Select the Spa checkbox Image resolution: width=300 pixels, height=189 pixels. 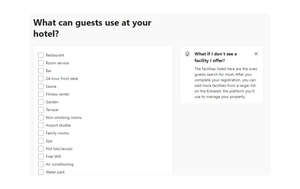(x=41, y=141)
